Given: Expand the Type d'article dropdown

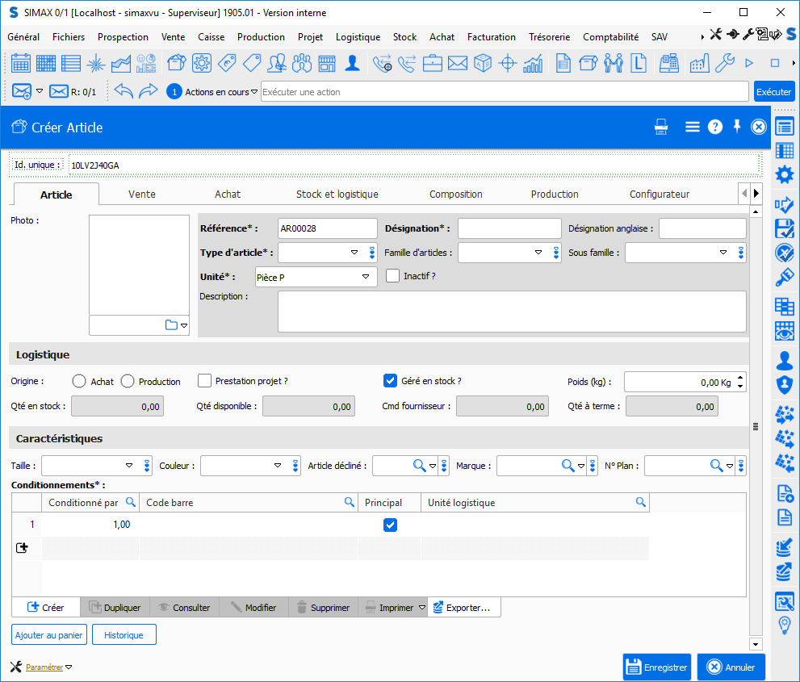Looking at the screenshot, I should [x=354, y=253].
